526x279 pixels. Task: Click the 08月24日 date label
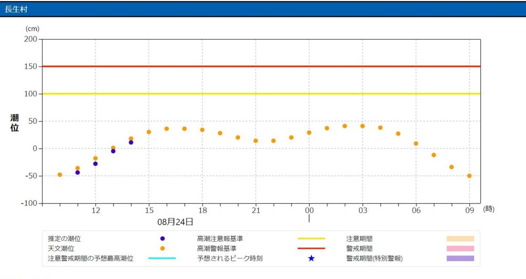[x=175, y=222]
